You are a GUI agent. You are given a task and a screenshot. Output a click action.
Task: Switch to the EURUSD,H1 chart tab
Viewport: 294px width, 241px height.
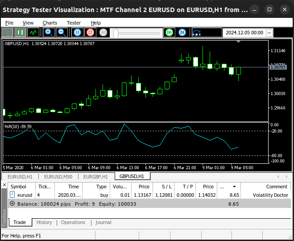20,177
